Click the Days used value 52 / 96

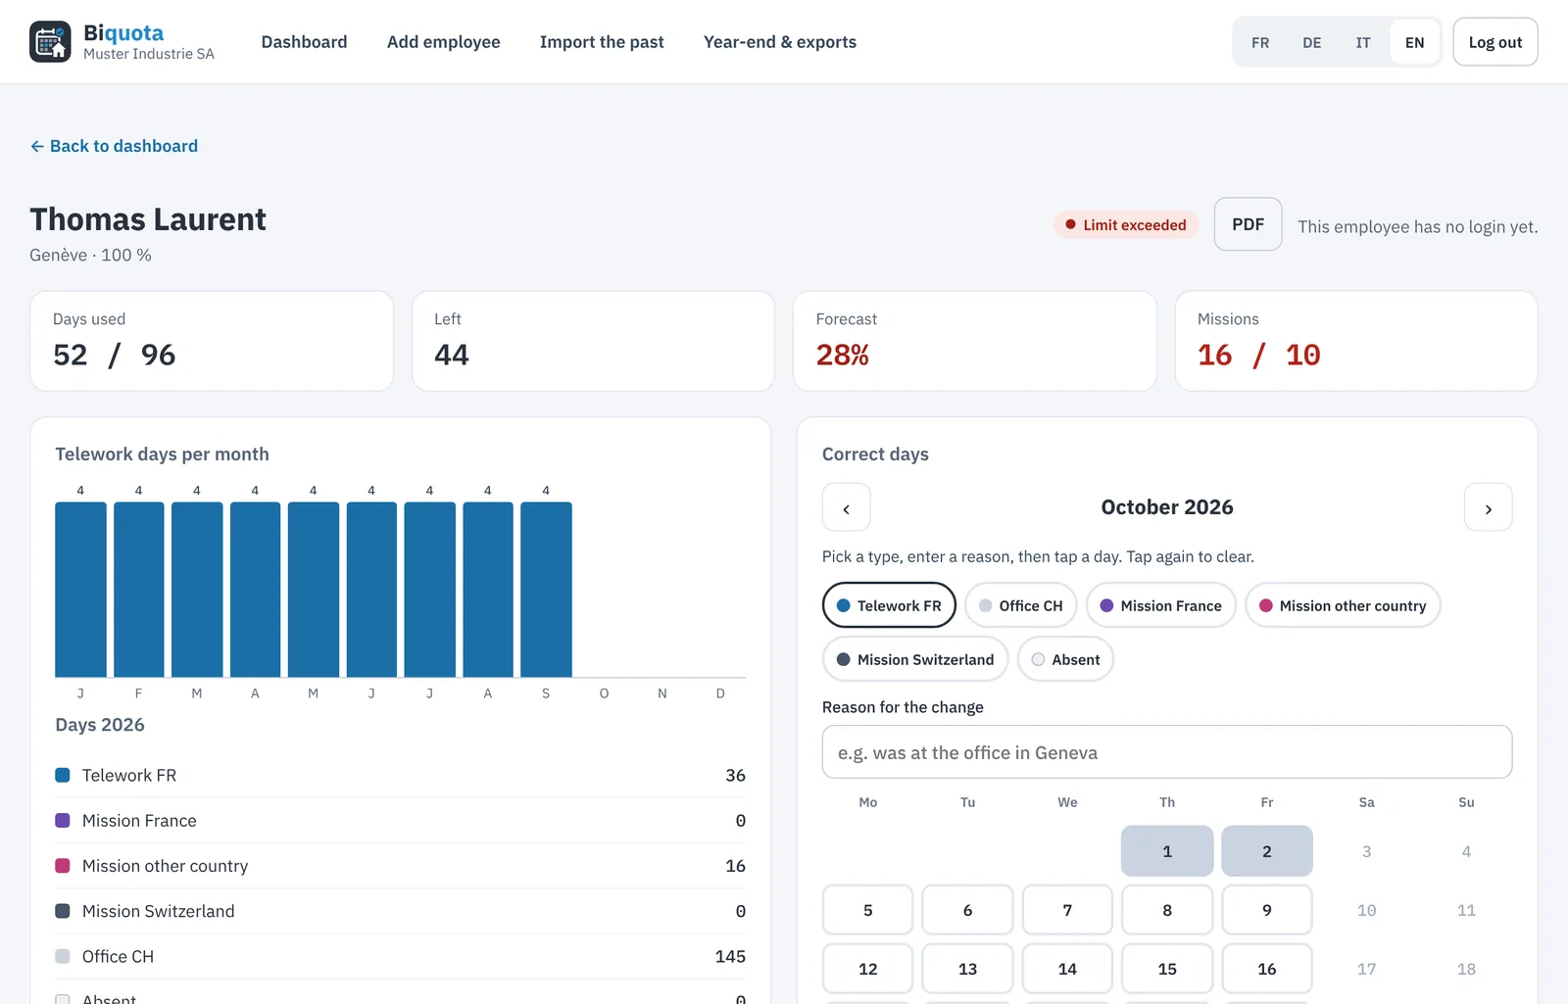115,355
